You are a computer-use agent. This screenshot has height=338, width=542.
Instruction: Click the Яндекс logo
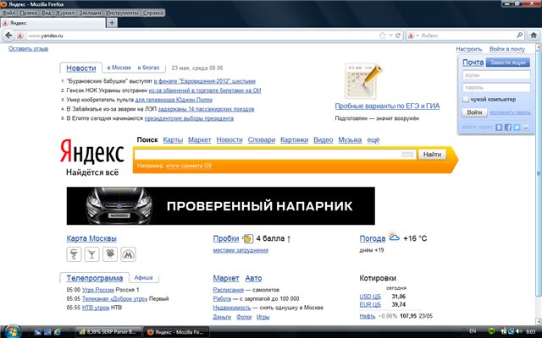tap(92, 152)
